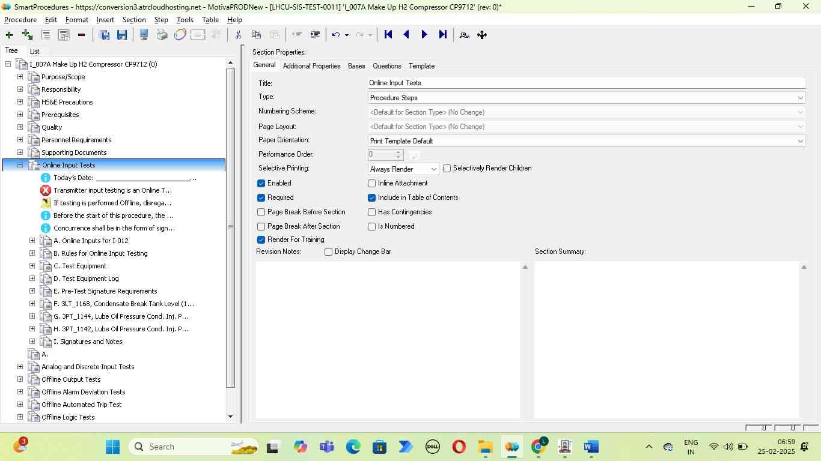
Task: Open the Insert menu
Action: tap(105, 20)
